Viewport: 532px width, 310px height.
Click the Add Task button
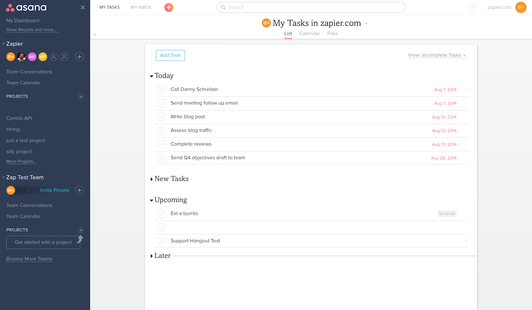[170, 55]
